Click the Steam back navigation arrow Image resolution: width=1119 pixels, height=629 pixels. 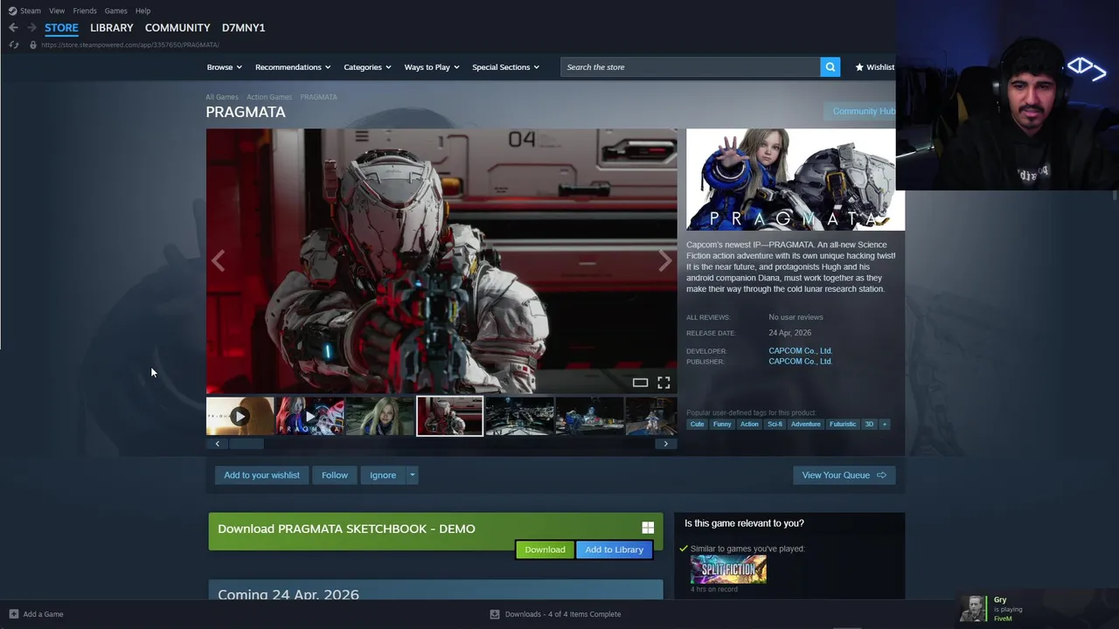(13, 27)
